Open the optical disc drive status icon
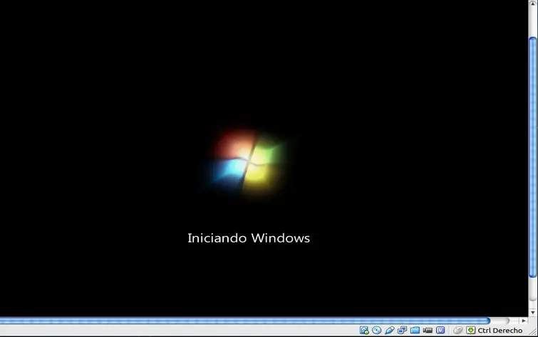Screen dimensions: 538x337 pyautogui.click(x=377, y=330)
